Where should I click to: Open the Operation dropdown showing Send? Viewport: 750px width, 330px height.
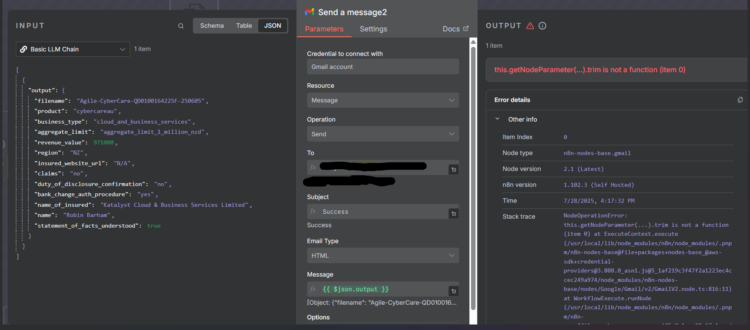[x=383, y=134]
